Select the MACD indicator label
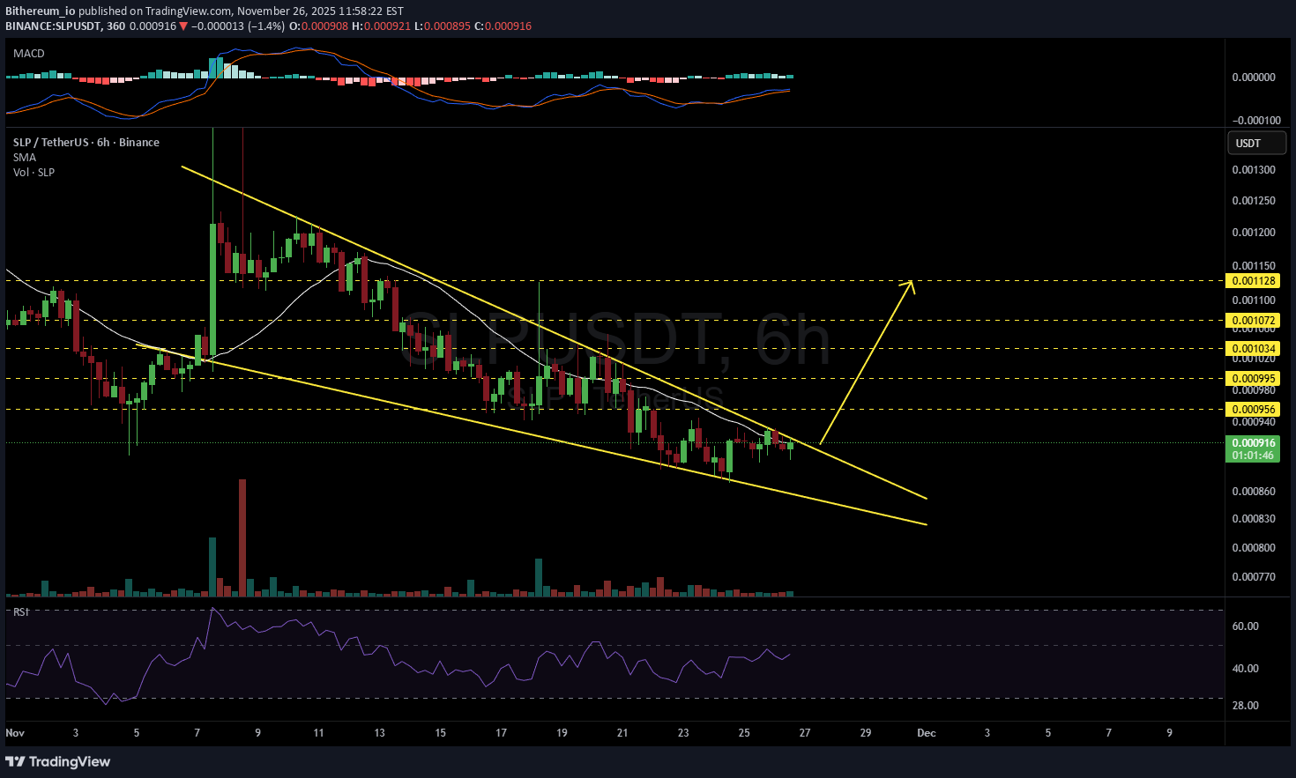The height and width of the screenshot is (778, 1296). pyautogui.click(x=29, y=54)
